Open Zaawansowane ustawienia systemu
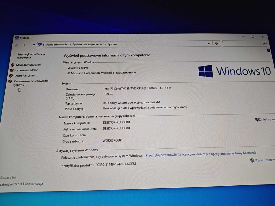 31,83
